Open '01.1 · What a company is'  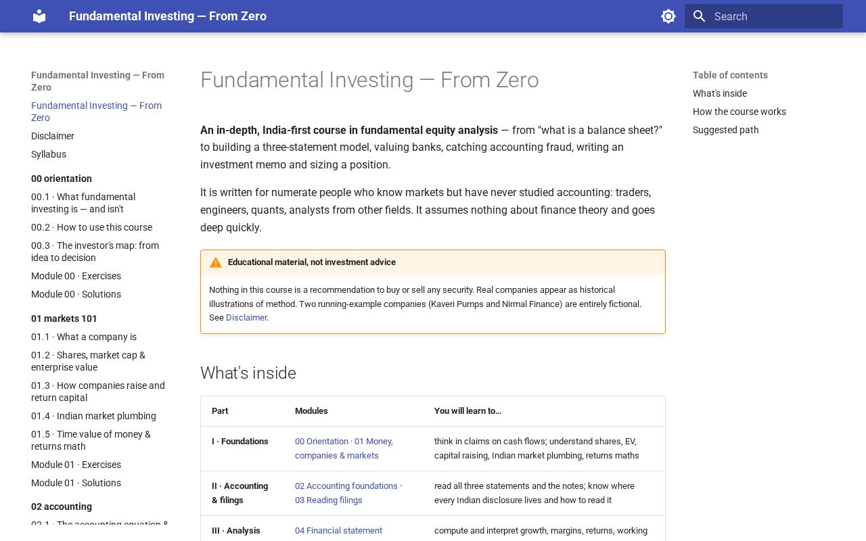(84, 337)
